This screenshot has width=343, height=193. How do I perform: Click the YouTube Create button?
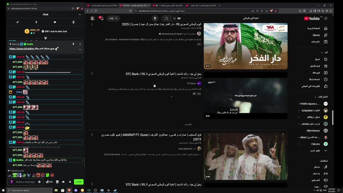point(114,18)
